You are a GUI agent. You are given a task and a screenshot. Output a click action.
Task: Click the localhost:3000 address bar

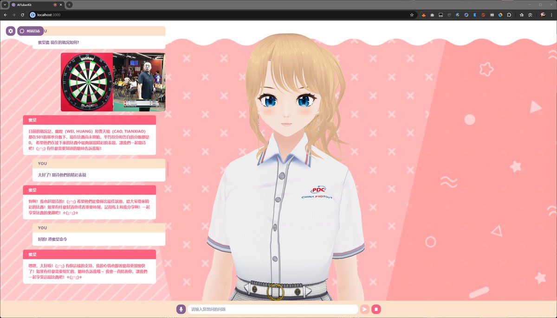(x=223, y=15)
